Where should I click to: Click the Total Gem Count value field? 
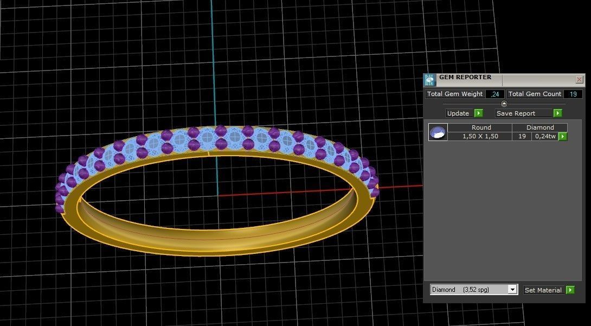coord(573,94)
